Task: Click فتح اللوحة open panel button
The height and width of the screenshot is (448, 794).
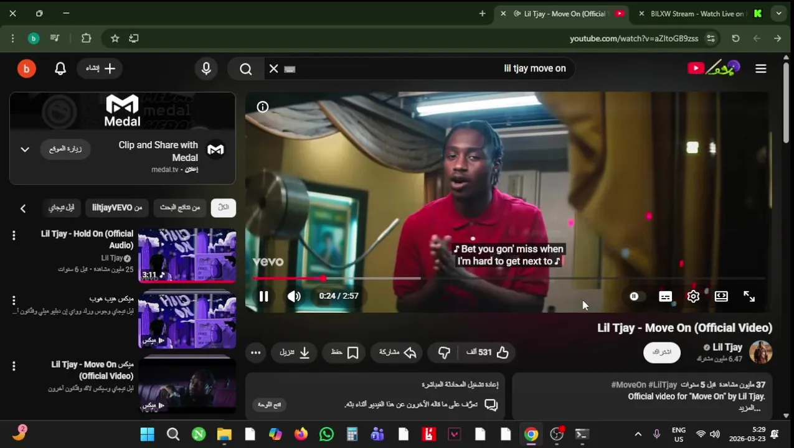Action: (270, 404)
